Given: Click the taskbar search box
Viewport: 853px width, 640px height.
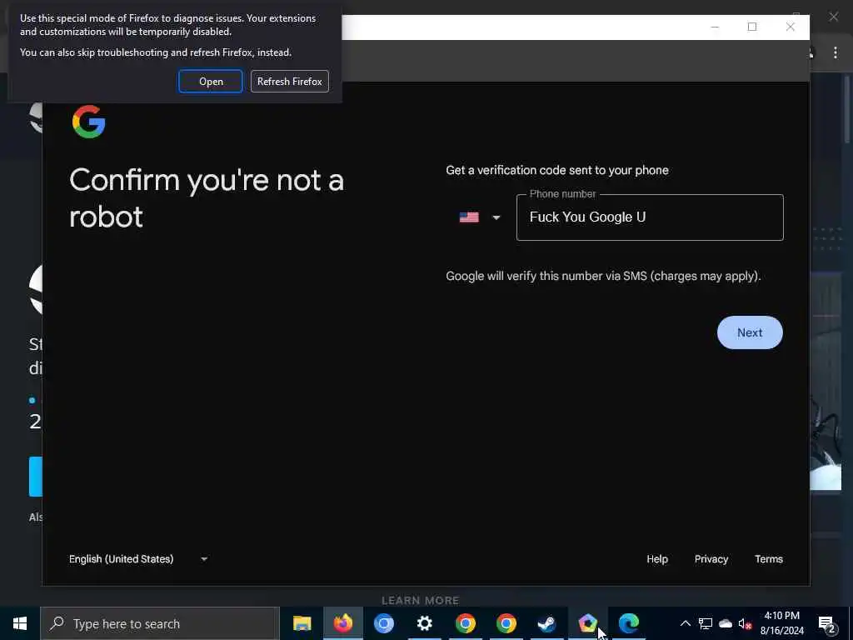Looking at the screenshot, I should 160,623.
